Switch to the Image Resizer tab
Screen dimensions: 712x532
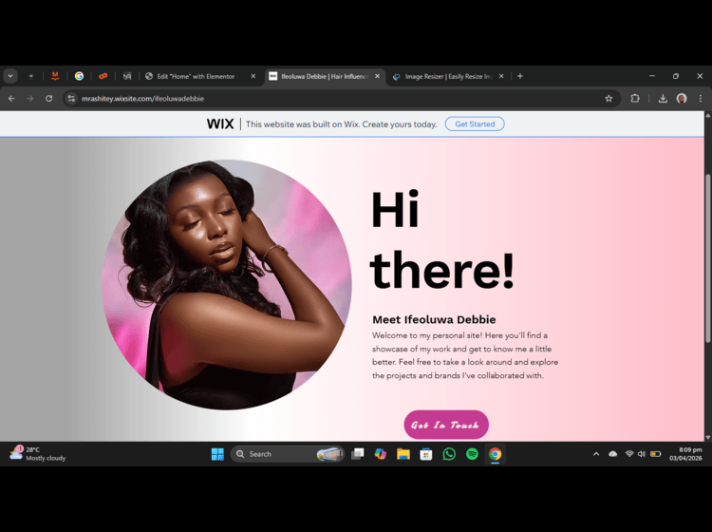(x=446, y=76)
